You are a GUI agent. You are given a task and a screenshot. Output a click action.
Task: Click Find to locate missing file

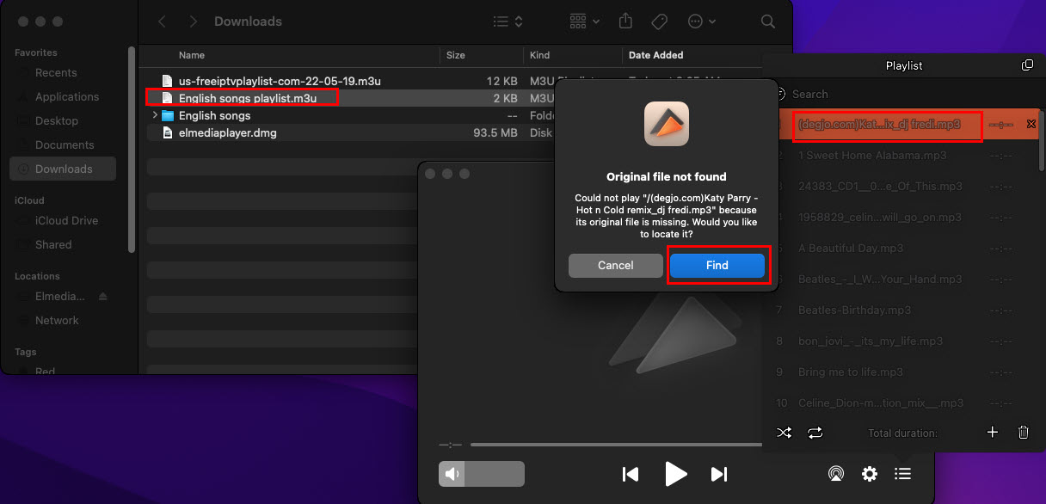717,265
